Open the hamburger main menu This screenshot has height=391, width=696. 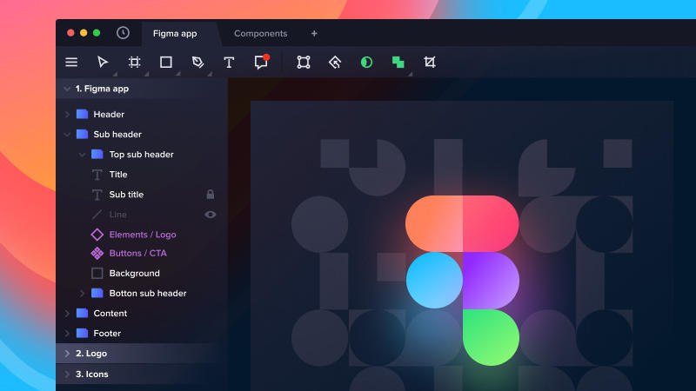pos(71,62)
